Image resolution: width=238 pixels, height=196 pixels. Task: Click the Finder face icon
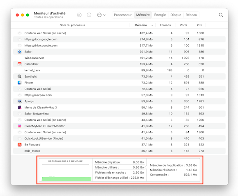[x=20, y=83]
